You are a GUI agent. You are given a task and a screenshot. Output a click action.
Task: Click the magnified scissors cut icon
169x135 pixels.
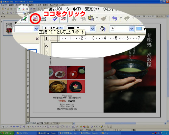pyautogui.click(x=74, y=19)
